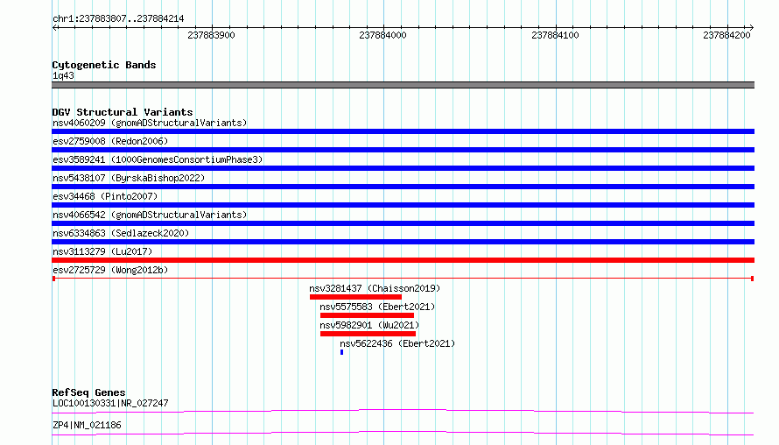Select the red bar under nsv5982901 (Wu2021)

point(368,334)
